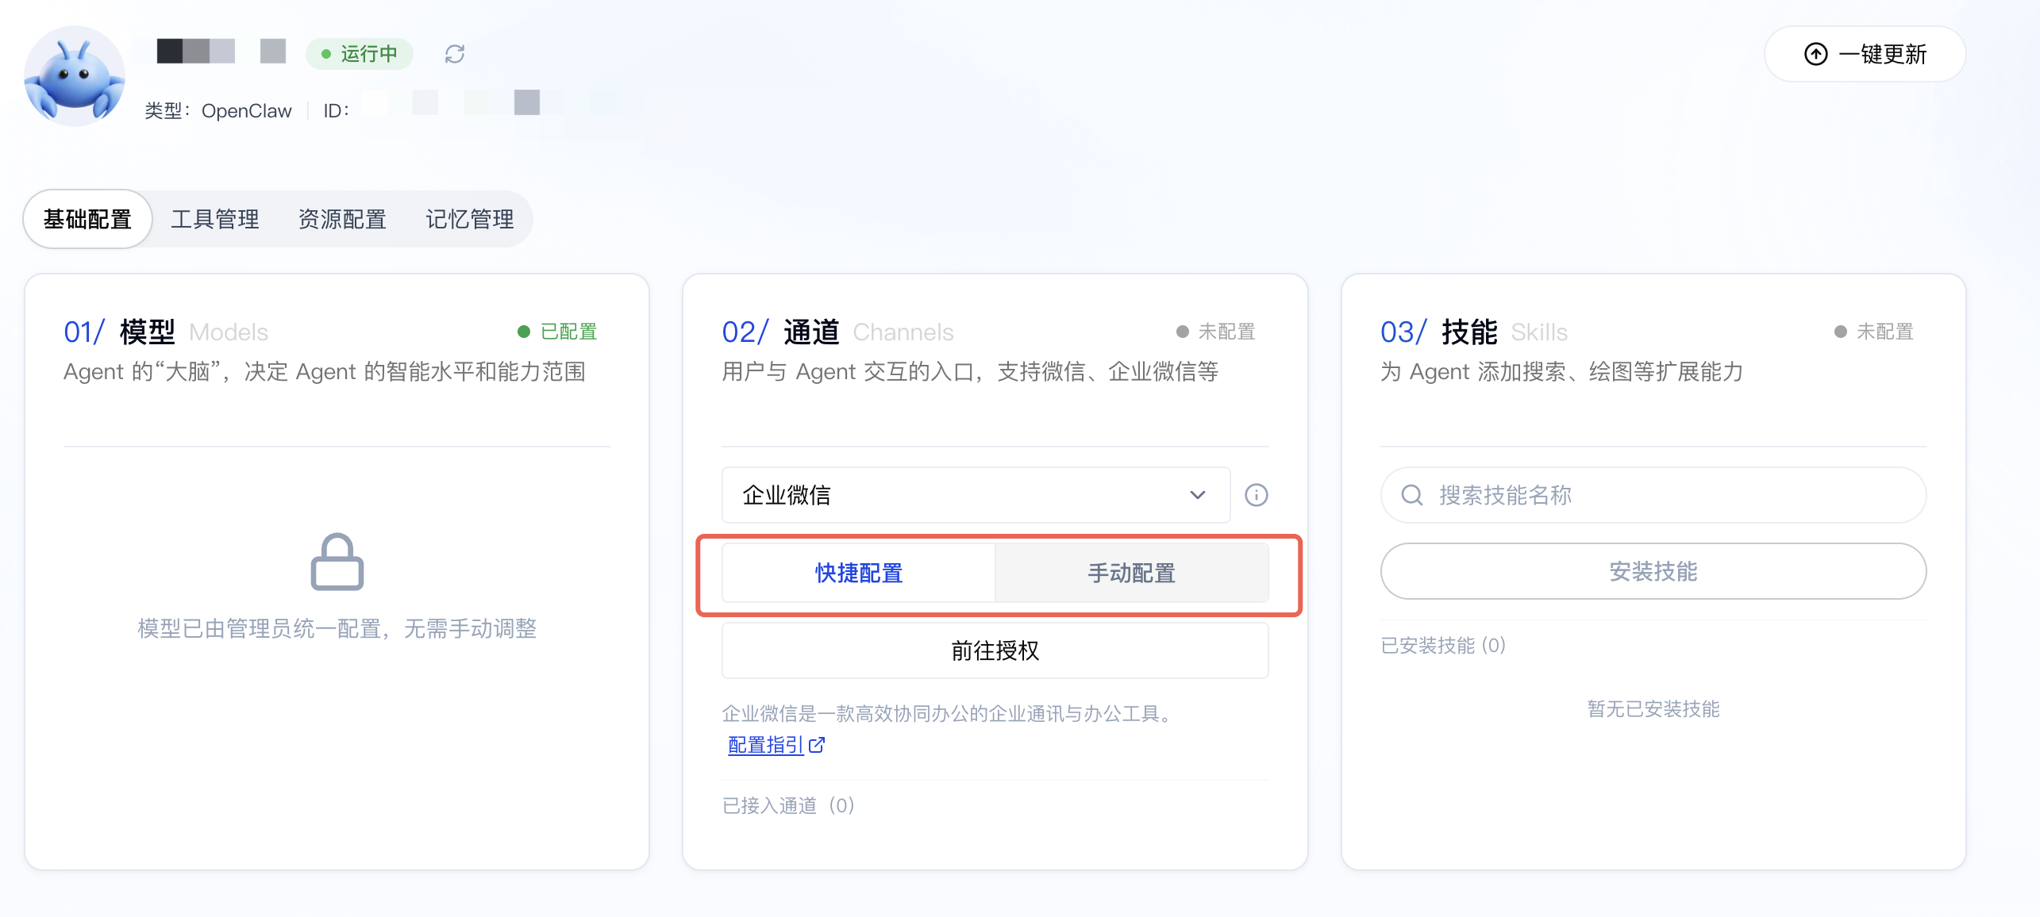2040x917 pixels.
Task: Click the 未配置 status dot in Channels
Action: click(x=1182, y=332)
